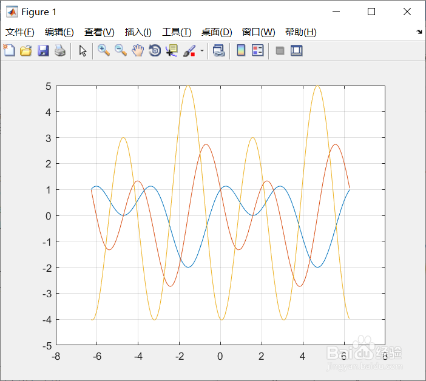
Task: Click the dock figure arrow at menu bar right
Action: coord(419,32)
